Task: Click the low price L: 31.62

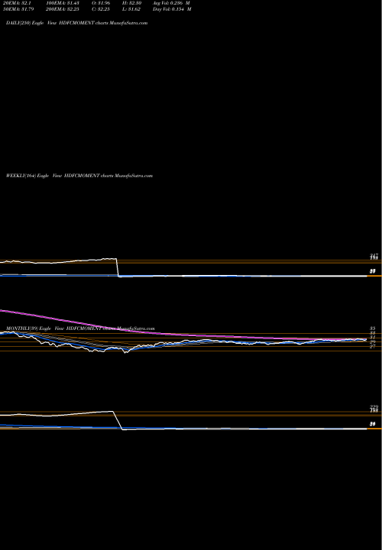Action: click(x=131, y=9)
